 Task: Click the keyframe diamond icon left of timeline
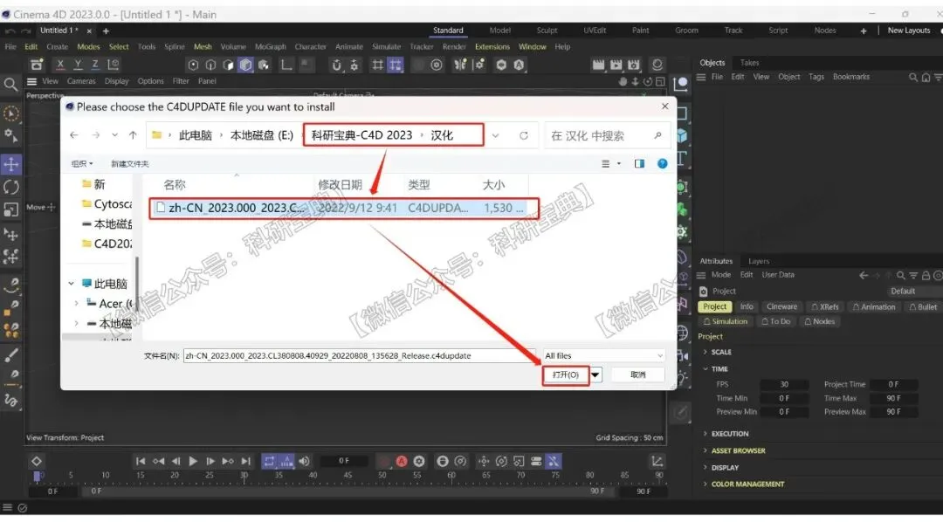click(x=36, y=461)
